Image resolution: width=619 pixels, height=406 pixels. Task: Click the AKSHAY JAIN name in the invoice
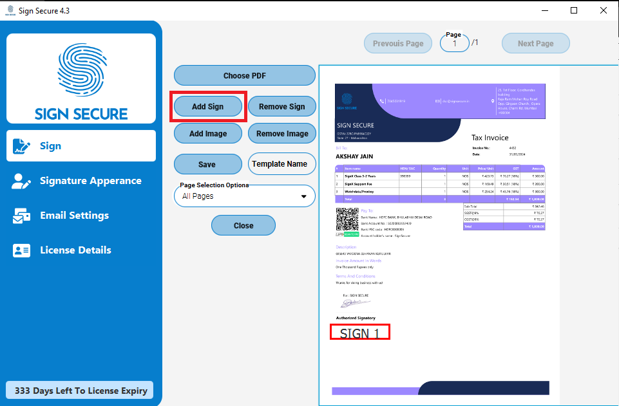click(x=354, y=156)
